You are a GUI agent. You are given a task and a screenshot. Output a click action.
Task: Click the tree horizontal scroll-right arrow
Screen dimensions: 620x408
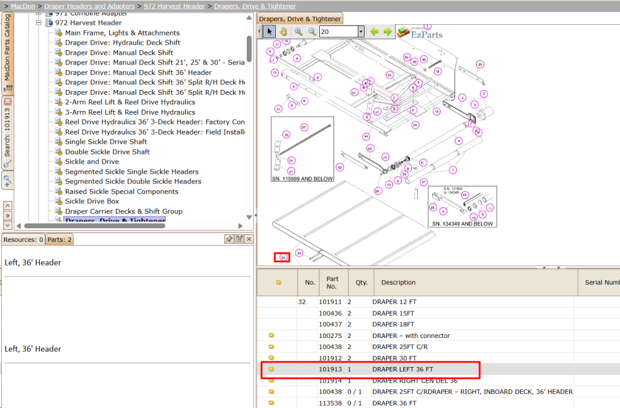[240, 226]
